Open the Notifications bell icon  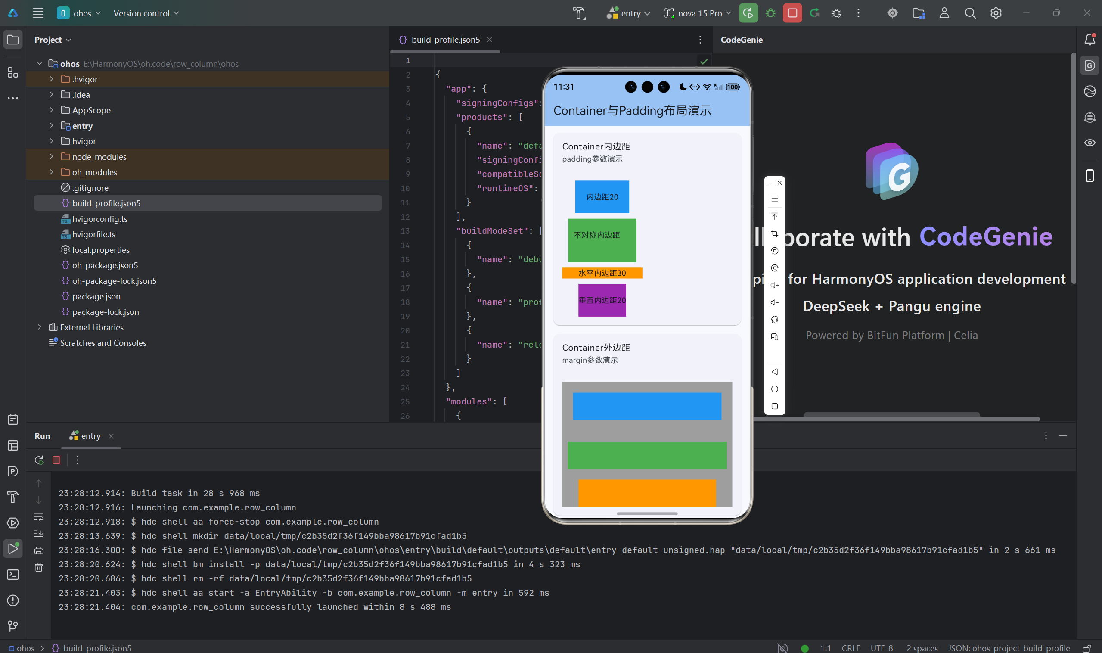[1089, 40]
